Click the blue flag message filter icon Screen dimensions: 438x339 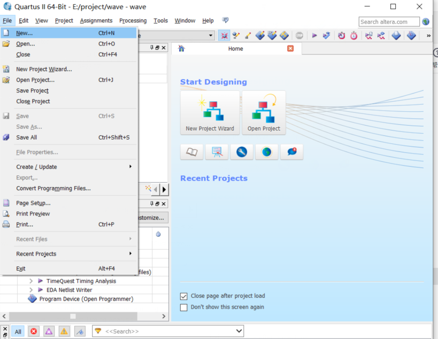point(80,331)
